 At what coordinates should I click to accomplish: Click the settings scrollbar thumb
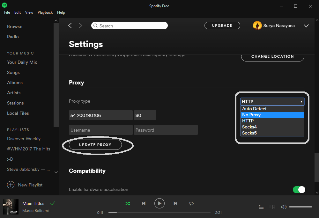click(x=316, y=168)
